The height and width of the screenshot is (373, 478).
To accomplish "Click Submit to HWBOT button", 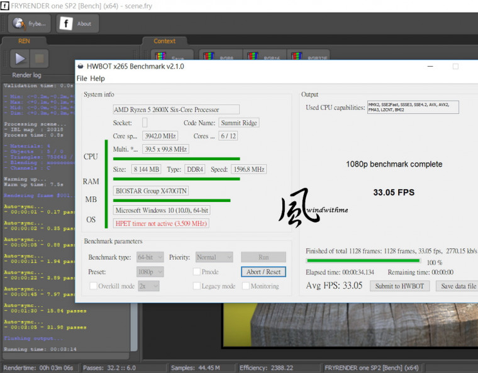I will coord(399,286).
